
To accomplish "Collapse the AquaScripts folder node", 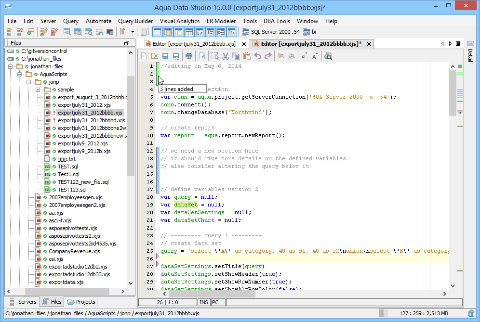I will (20, 74).
